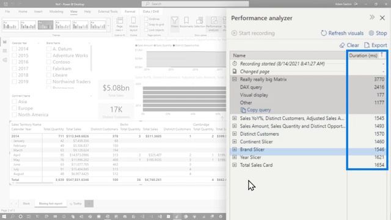Open the Windows Start menu
The width and height of the screenshot is (391, 220).
[x=4, y=216]
